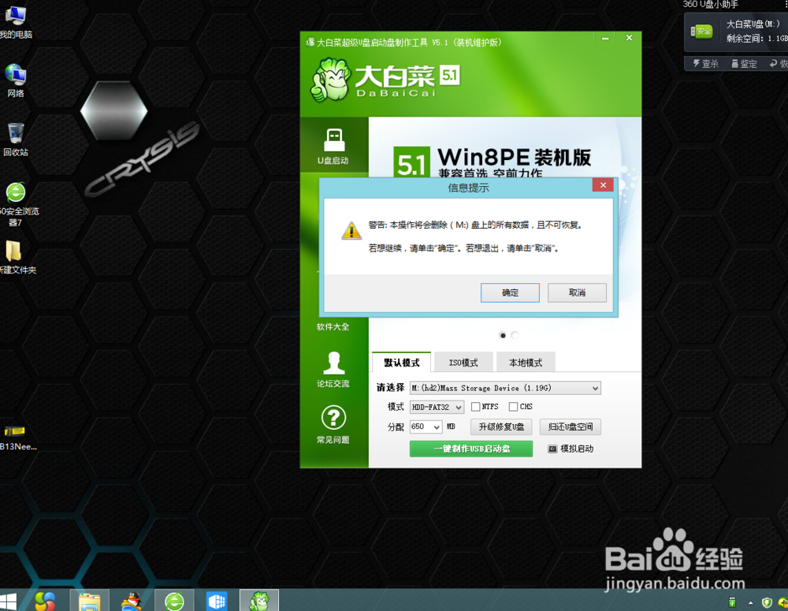Image resolution: width=788 pixels, height=611 pixels.
Task: Click the 360 shield tray icon
Action: 767,602
